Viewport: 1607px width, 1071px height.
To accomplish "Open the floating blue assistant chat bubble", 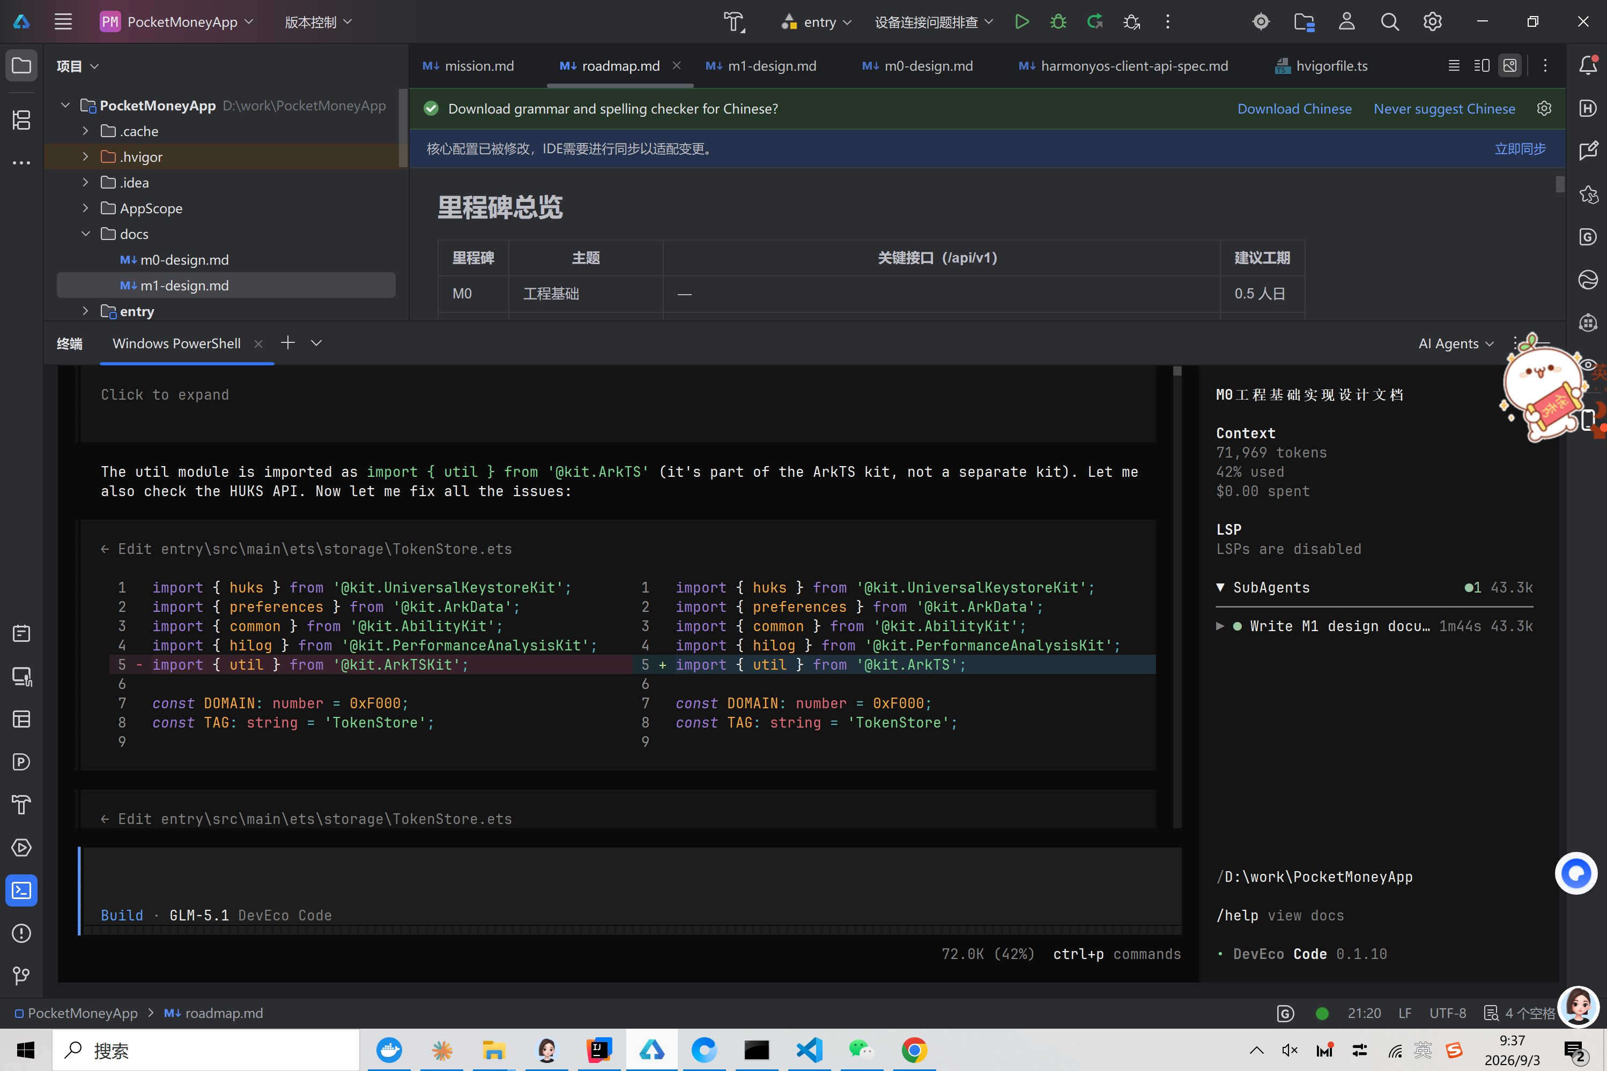I will (1576, 873).
